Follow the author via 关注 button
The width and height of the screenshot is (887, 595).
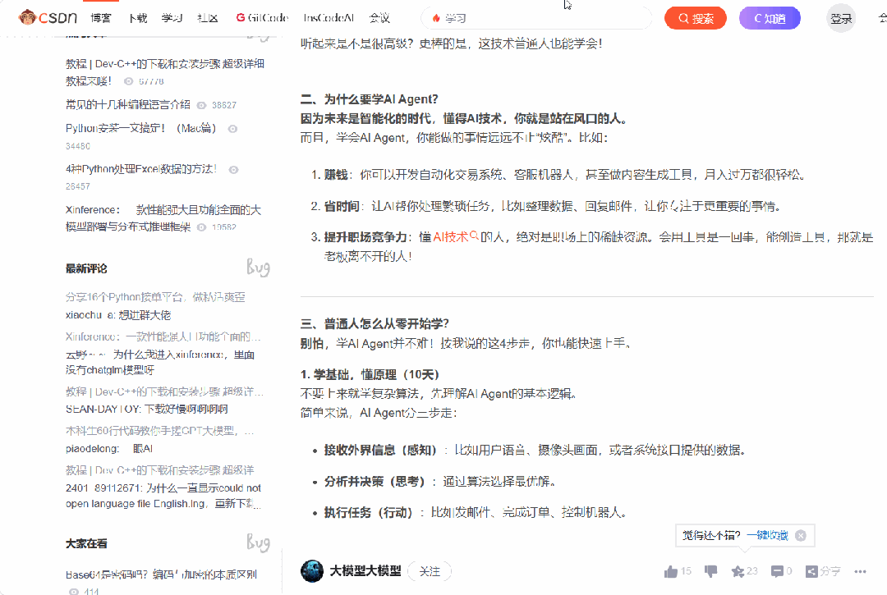pos(429,571)
